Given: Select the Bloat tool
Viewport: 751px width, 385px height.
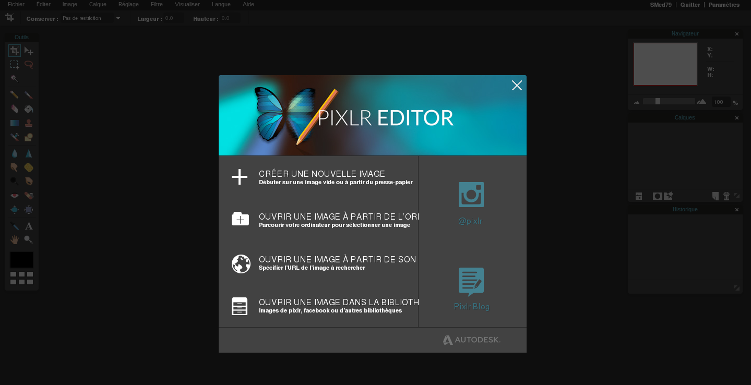Looking at the screenshot, I should coord(15,210).
